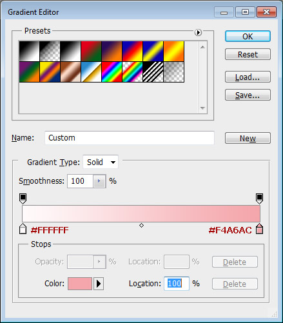
Task: Click the gradient midpoint diamond
Action: 141,225
